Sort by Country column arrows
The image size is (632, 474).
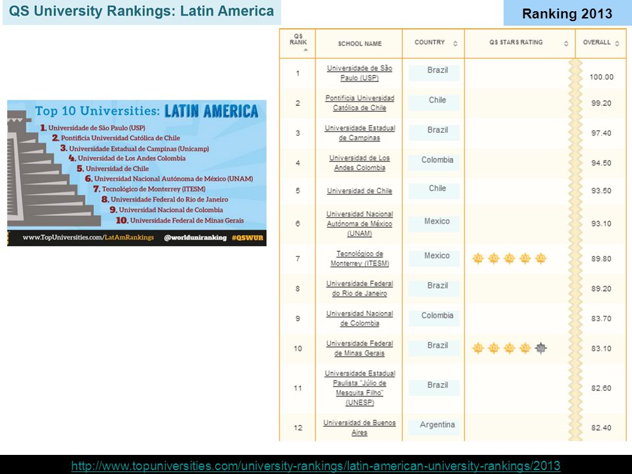[x=455, y=43]
